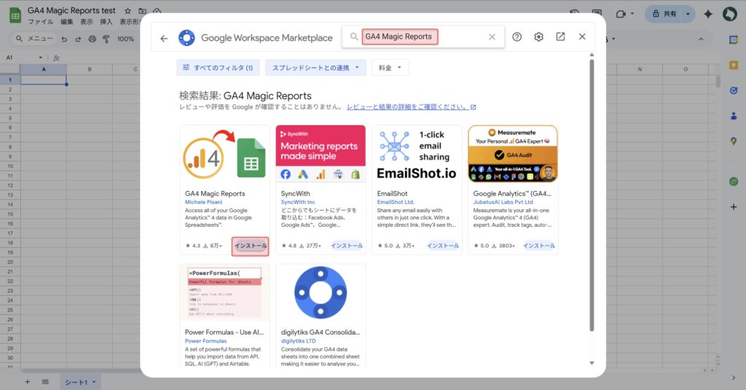Click the magnifier search icon

click(x=354, y=37)
